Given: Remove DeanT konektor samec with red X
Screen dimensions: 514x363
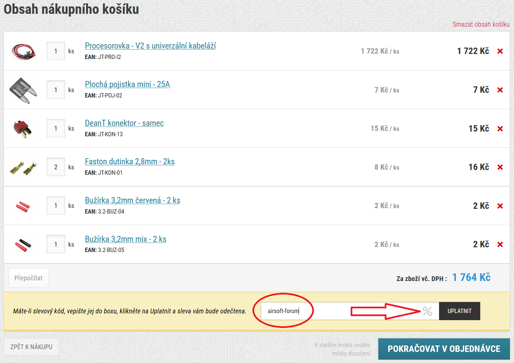Looking at the screenshot, I should point(500,129).
